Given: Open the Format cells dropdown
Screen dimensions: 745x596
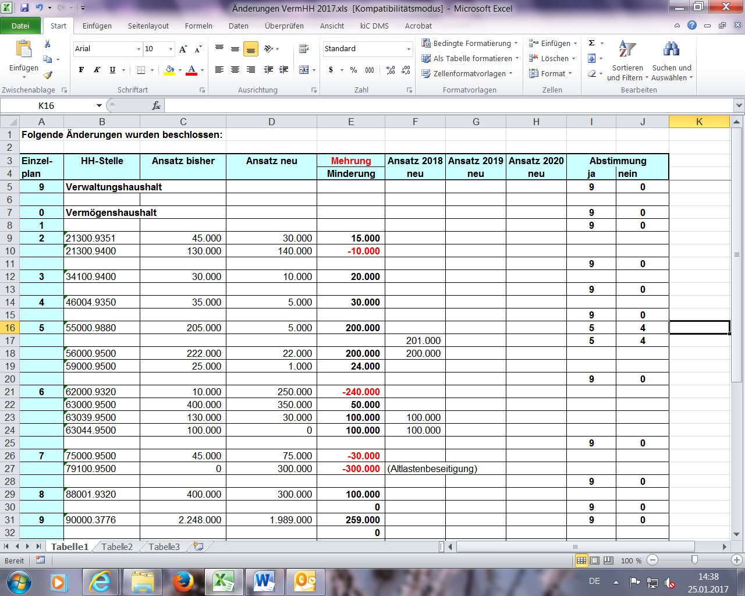Looking at the screenshot, I should [551, 73].
